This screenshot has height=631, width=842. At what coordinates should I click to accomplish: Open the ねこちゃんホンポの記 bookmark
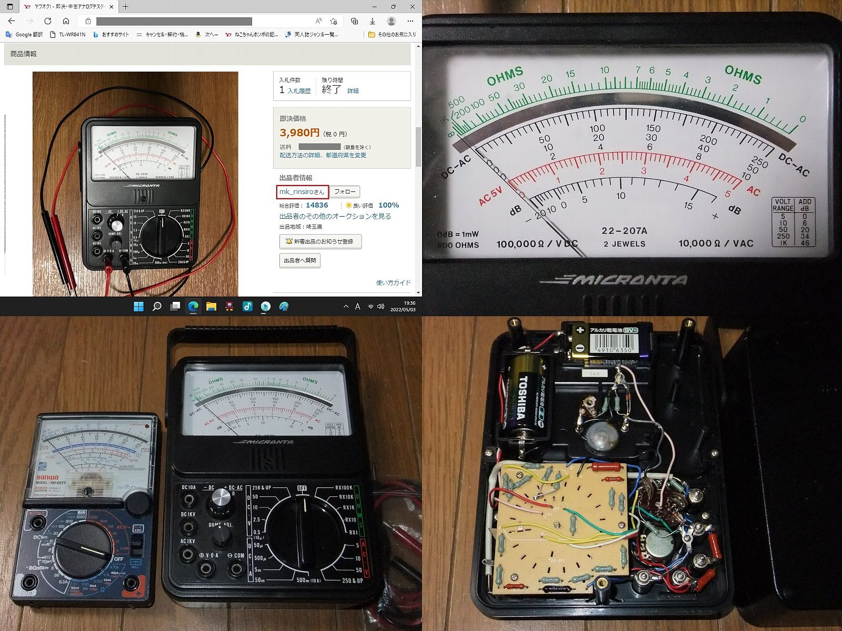[252, 34]
